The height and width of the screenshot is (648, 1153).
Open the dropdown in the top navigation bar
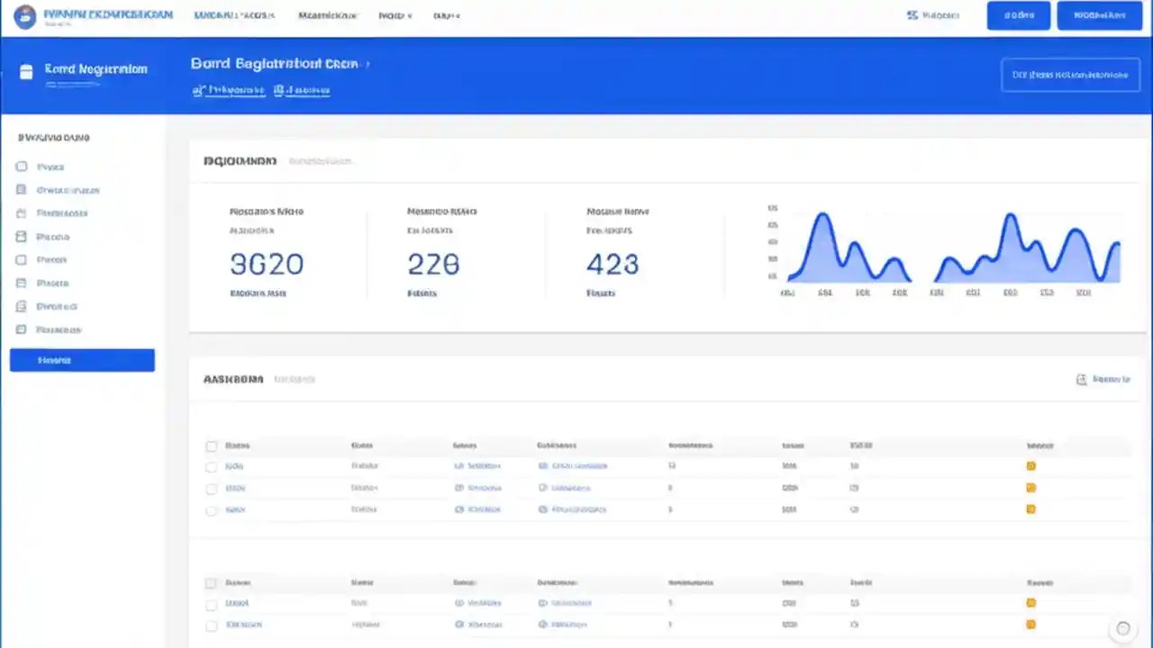coord(395,15)
